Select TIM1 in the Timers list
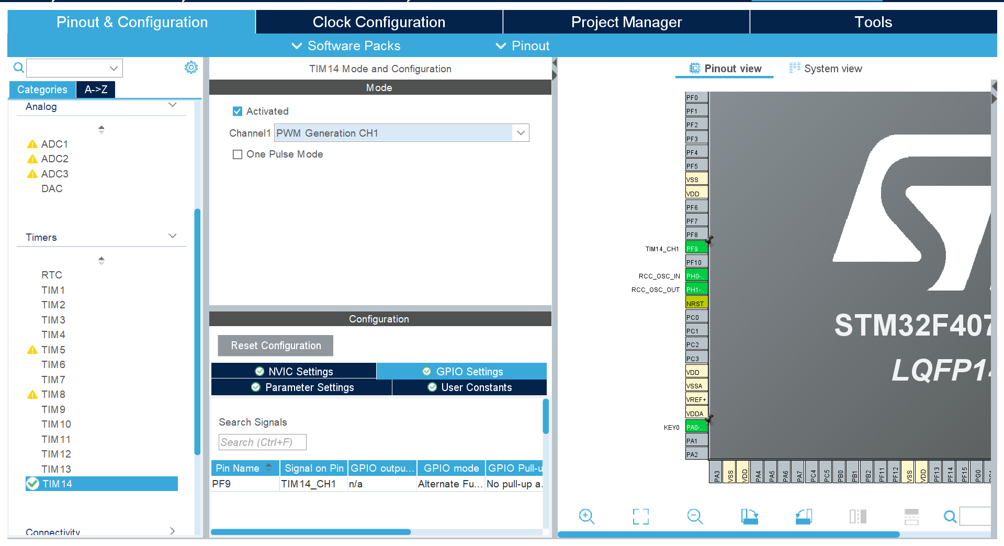 pyautogui.click(x=53, y=290)
